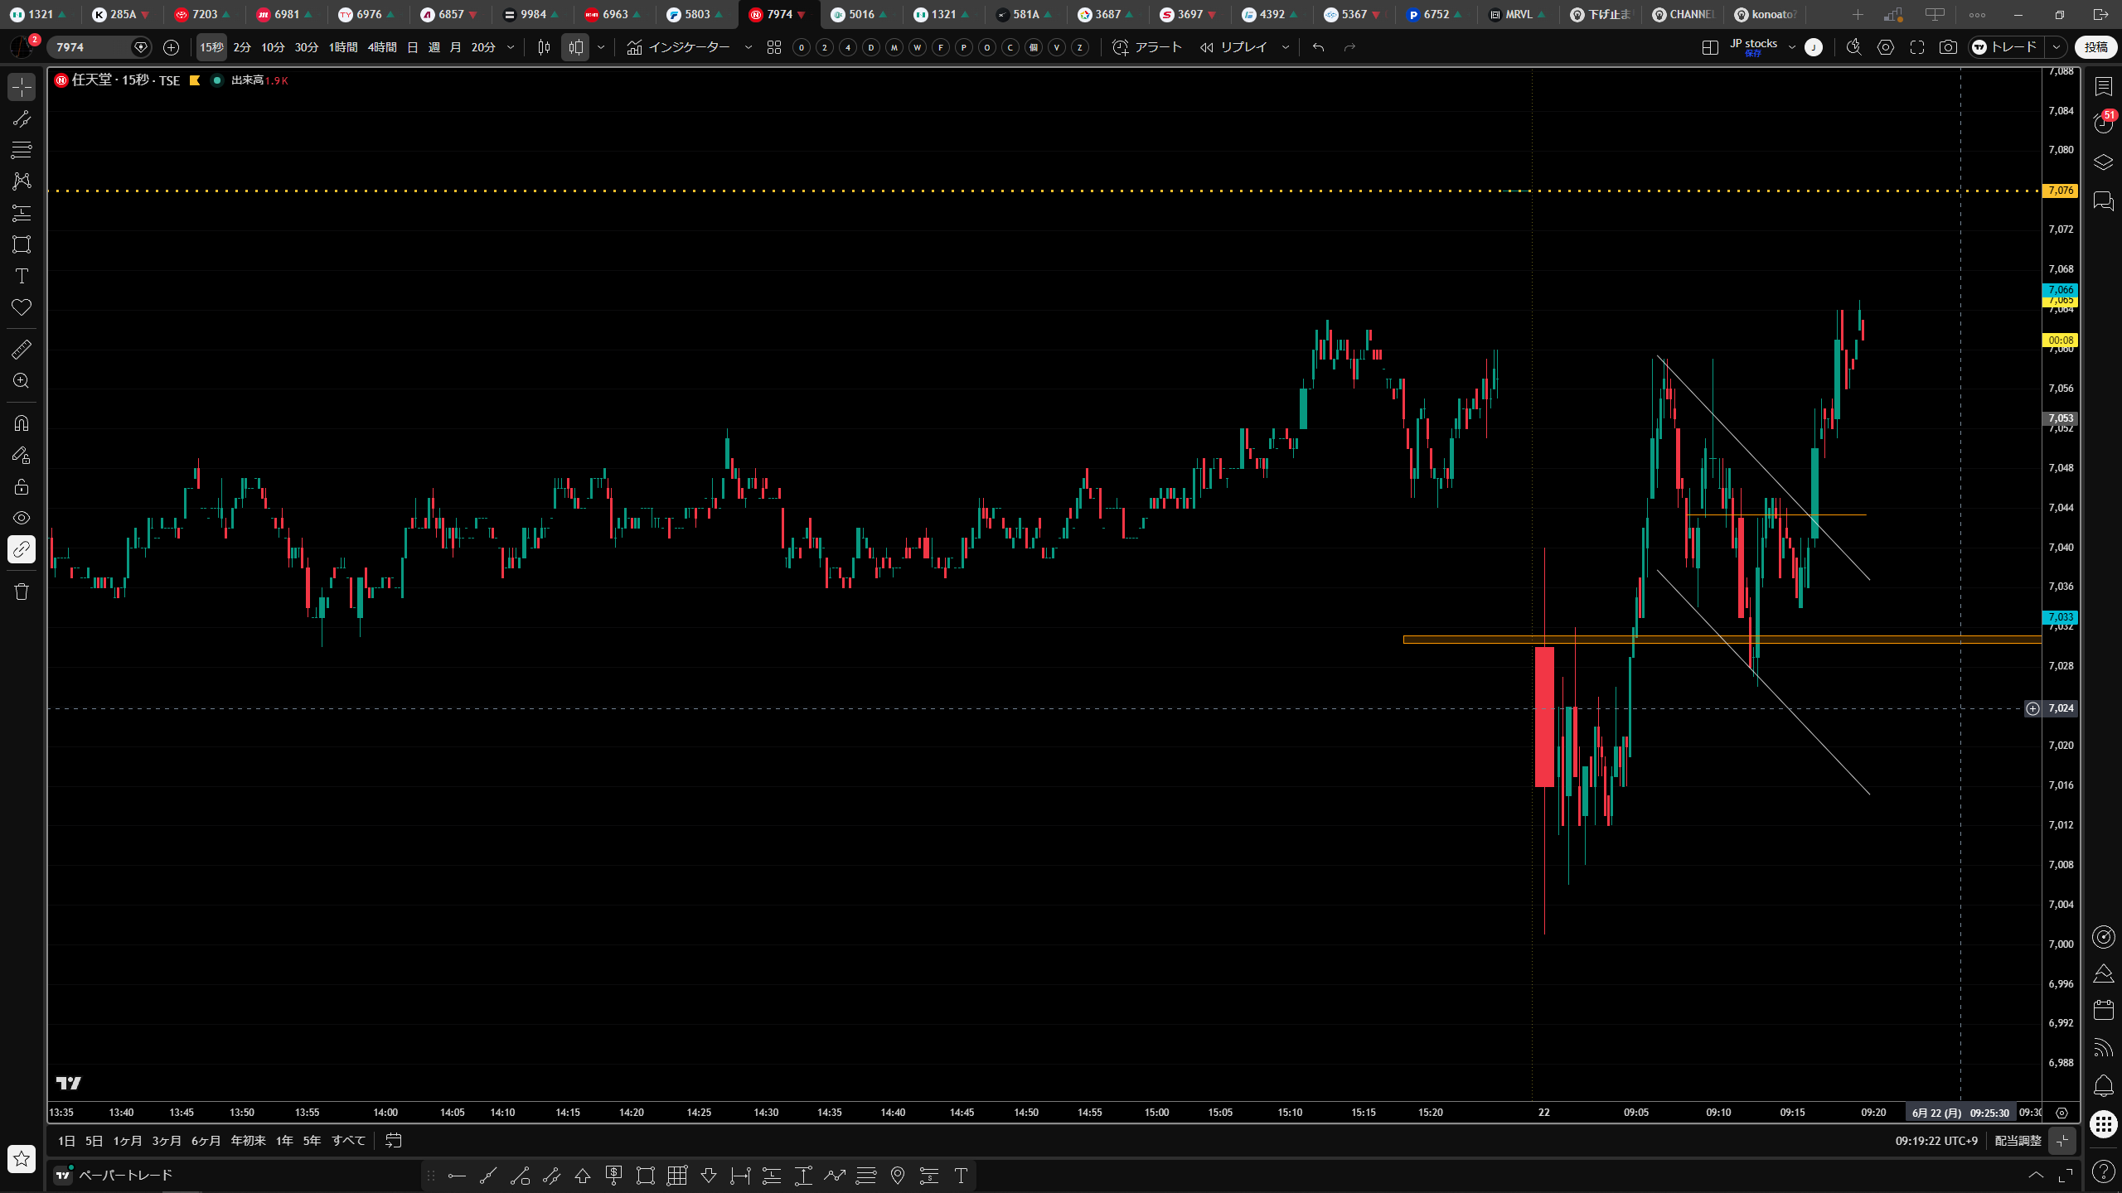Switch to the 6857 browser tab
2122x1193 pixels.
point(448,14)
